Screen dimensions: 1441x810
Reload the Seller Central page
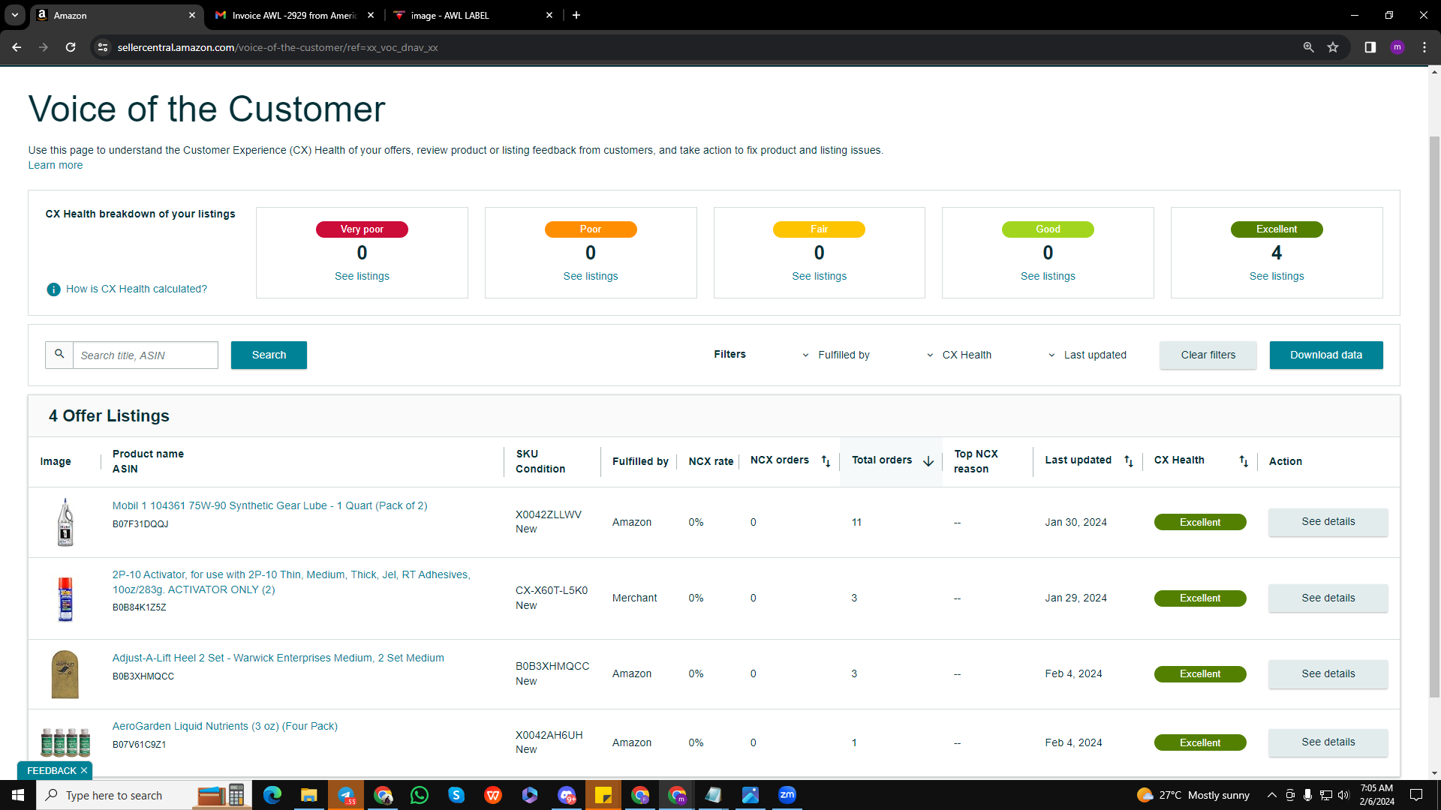(71, 47)
